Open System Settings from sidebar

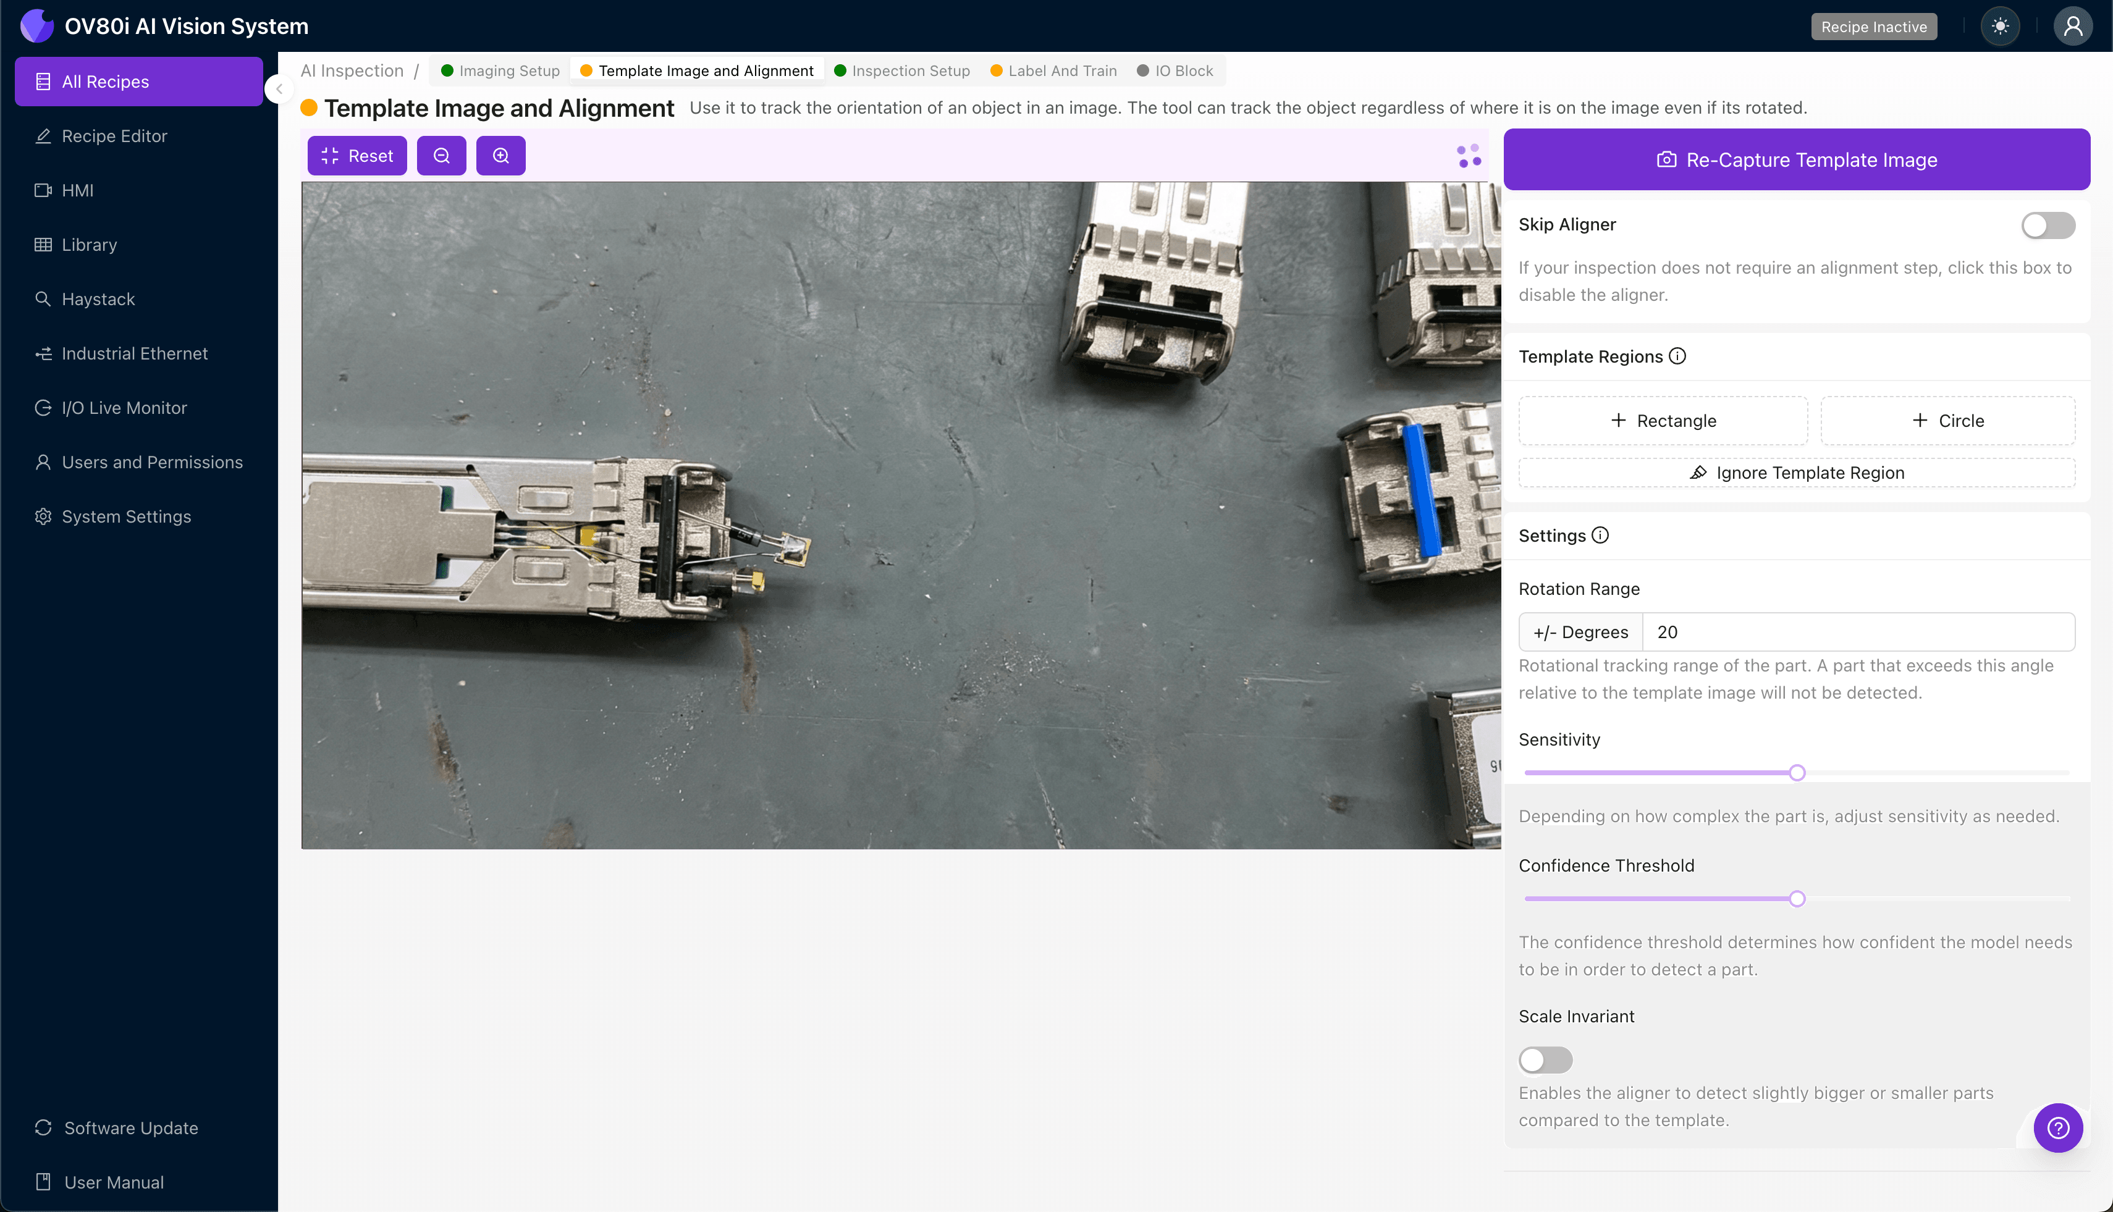coord(125,516)
